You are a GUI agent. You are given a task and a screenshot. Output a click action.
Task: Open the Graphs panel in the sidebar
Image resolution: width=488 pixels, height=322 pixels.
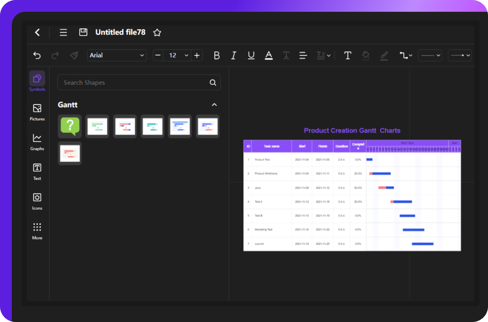point(37,141)
